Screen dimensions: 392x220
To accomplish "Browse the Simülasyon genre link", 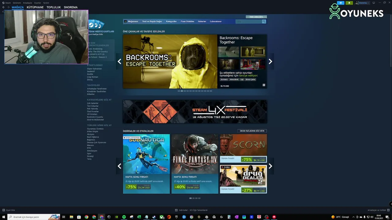I will pos(92,151).
